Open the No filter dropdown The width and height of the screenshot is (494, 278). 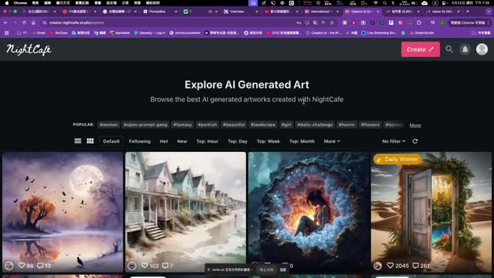tap(393, 141)
